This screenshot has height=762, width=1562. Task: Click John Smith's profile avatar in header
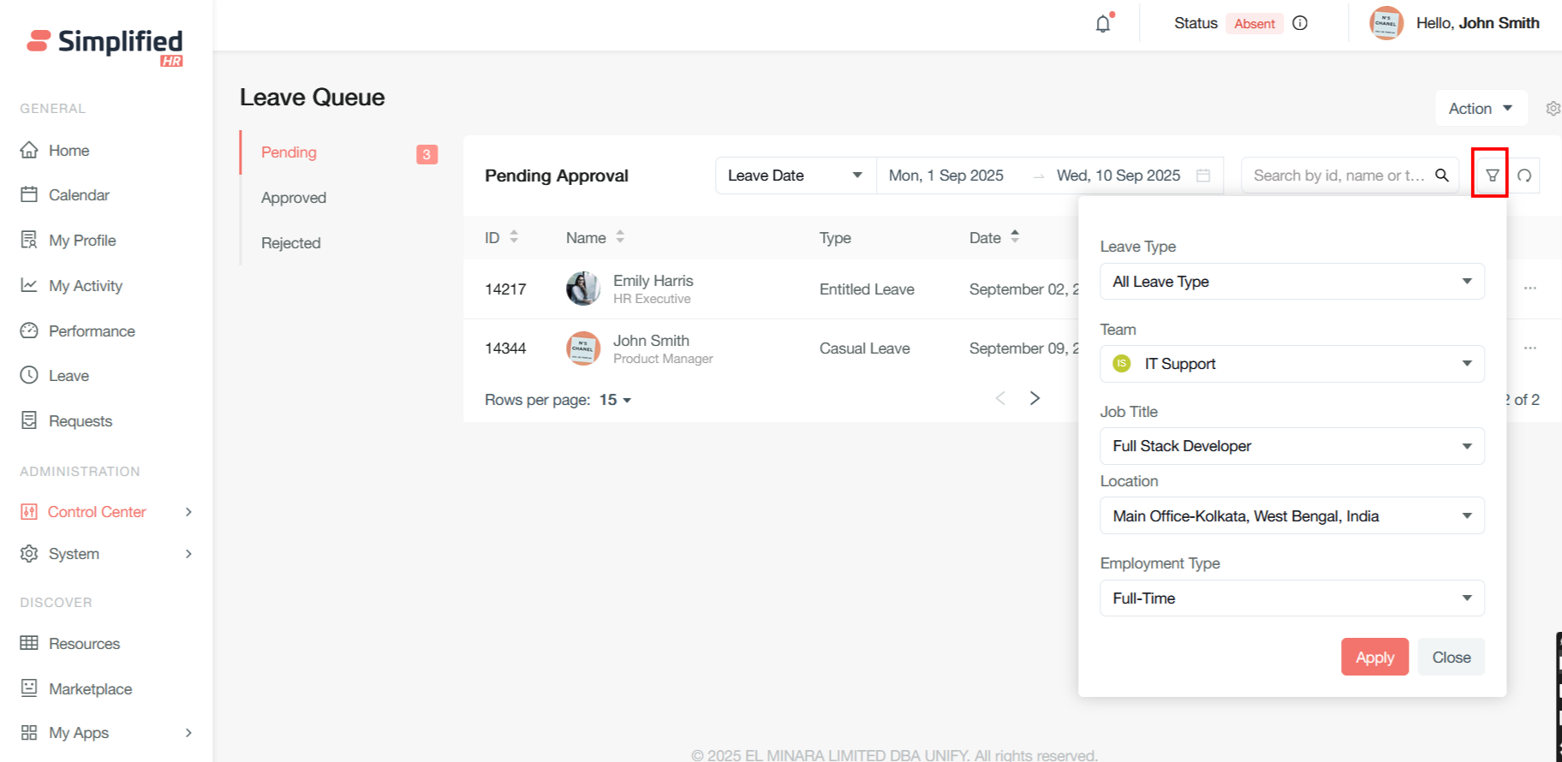(1386, 23)
